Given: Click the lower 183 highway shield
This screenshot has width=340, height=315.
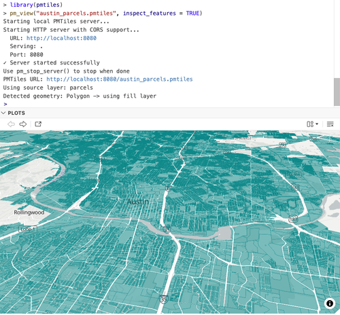Looking at the screenshot, I should click(x=293, y=219).
